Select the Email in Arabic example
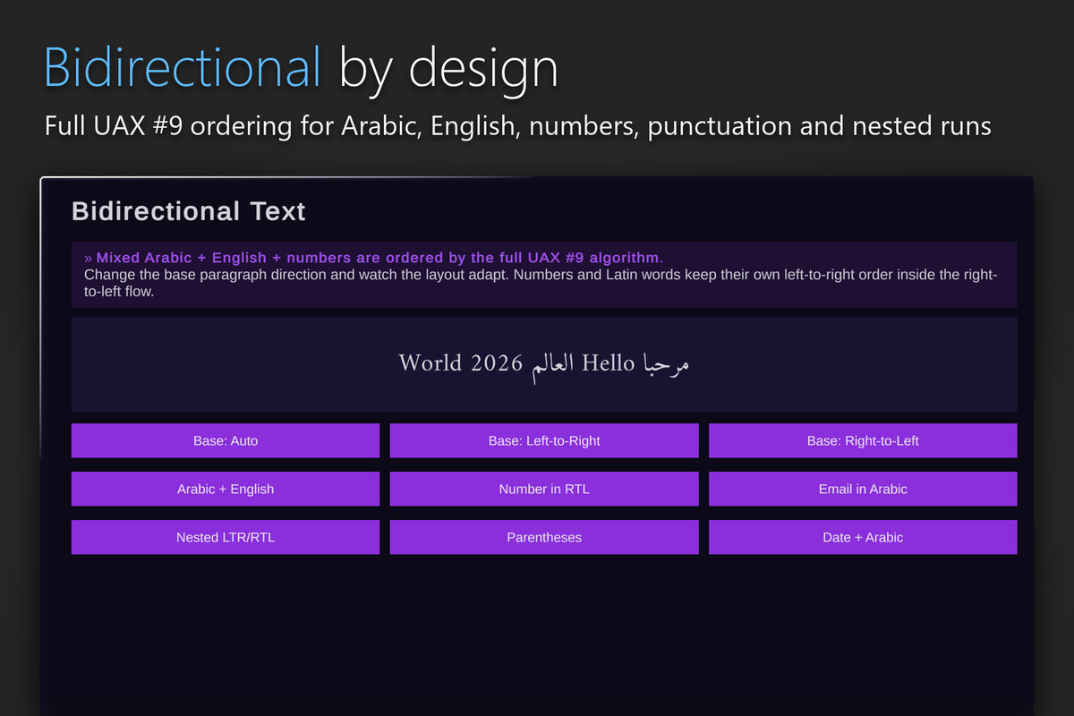The image size is (1074, 716). [863, 489]
